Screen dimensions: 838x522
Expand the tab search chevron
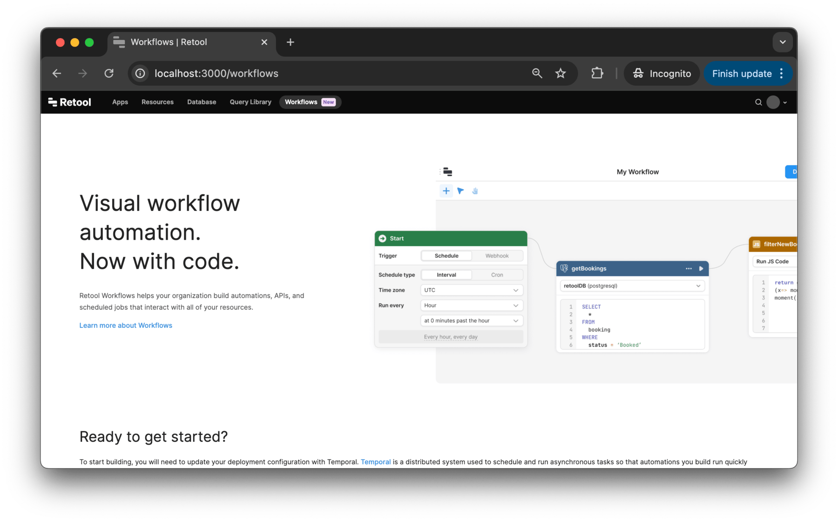click(783, 42)
